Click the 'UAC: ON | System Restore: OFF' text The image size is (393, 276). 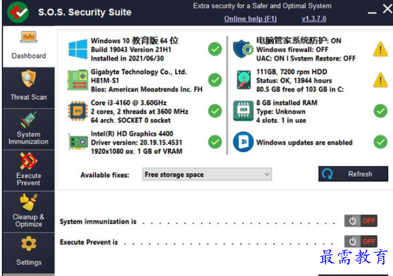306,58
